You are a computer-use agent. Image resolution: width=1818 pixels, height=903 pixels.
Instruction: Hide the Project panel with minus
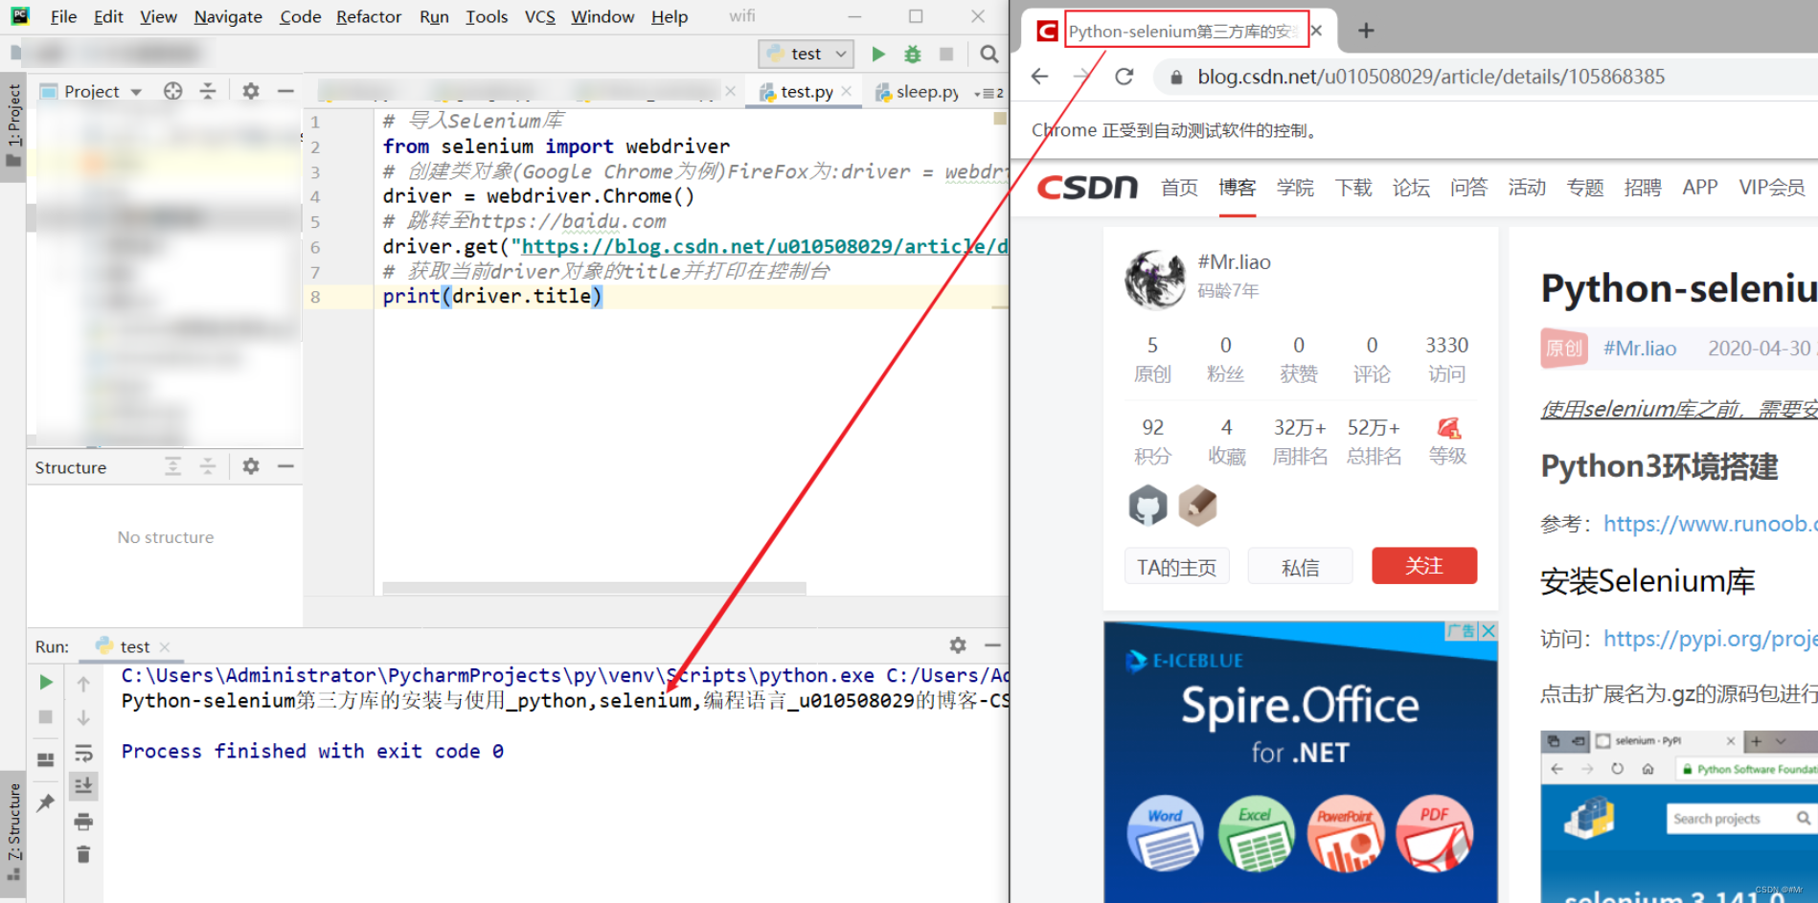click(x=285, y=91)
